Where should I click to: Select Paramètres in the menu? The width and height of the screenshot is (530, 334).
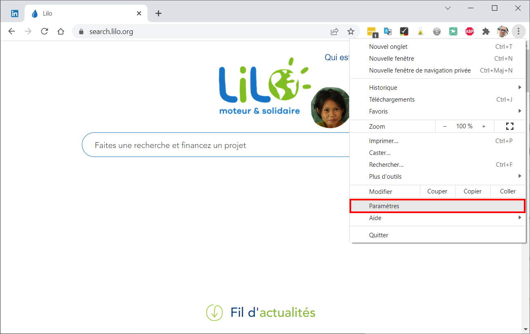click(438, 206)
